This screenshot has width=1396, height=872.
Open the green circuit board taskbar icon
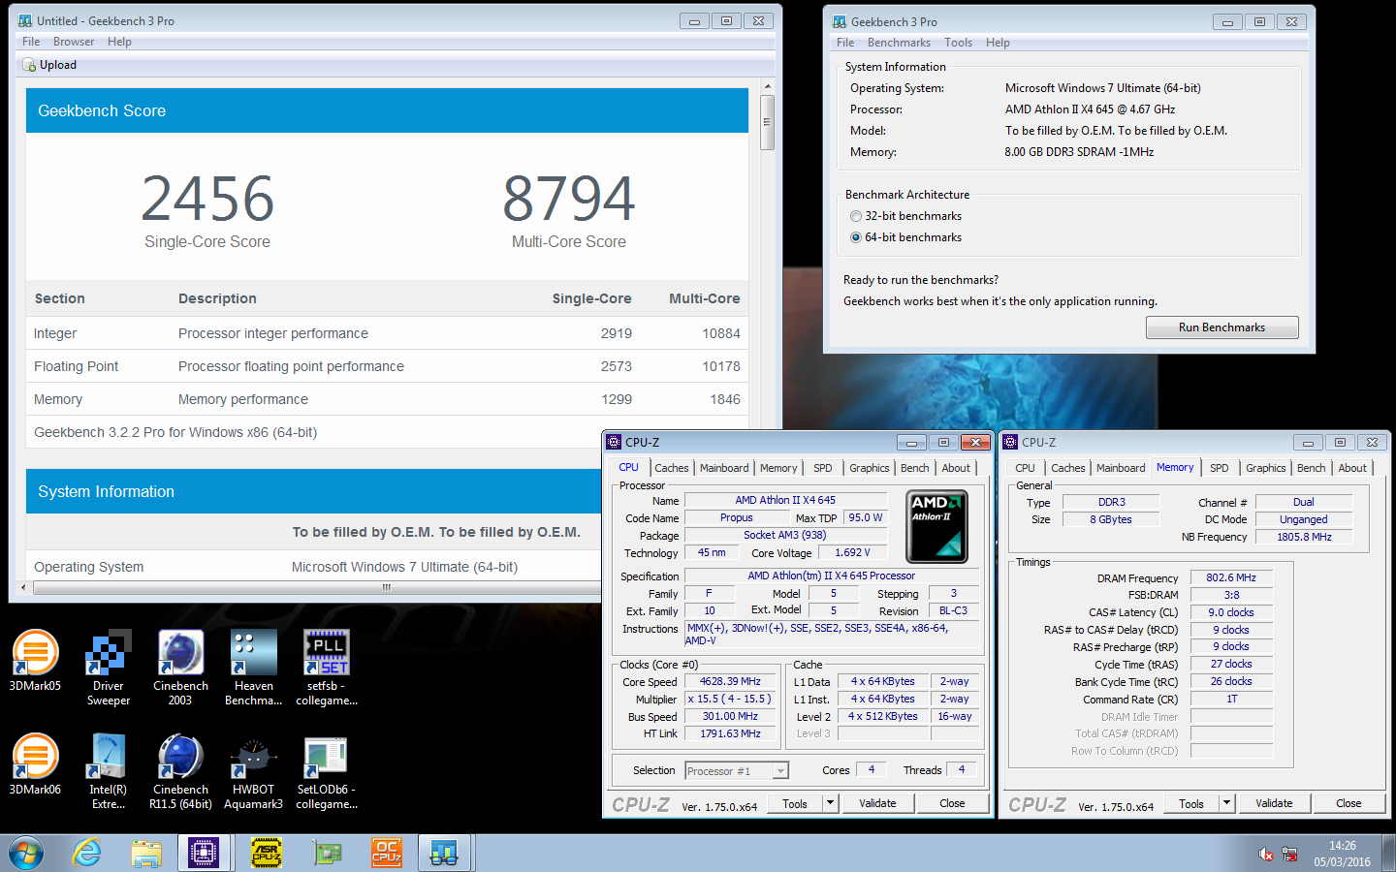327,853
